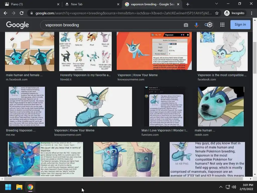Screen dimensions: 257x193
Task: Click the Chrome taskbar icon
Action: pyautogui.click(x=30, y=187)
